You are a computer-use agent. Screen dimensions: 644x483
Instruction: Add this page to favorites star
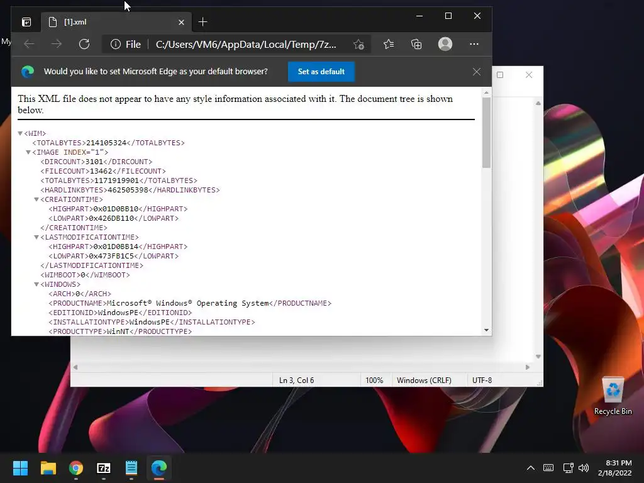point(358,45)
